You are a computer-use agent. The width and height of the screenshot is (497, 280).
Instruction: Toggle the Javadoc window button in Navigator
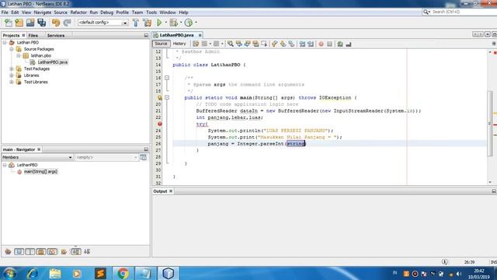coord(143,157)
